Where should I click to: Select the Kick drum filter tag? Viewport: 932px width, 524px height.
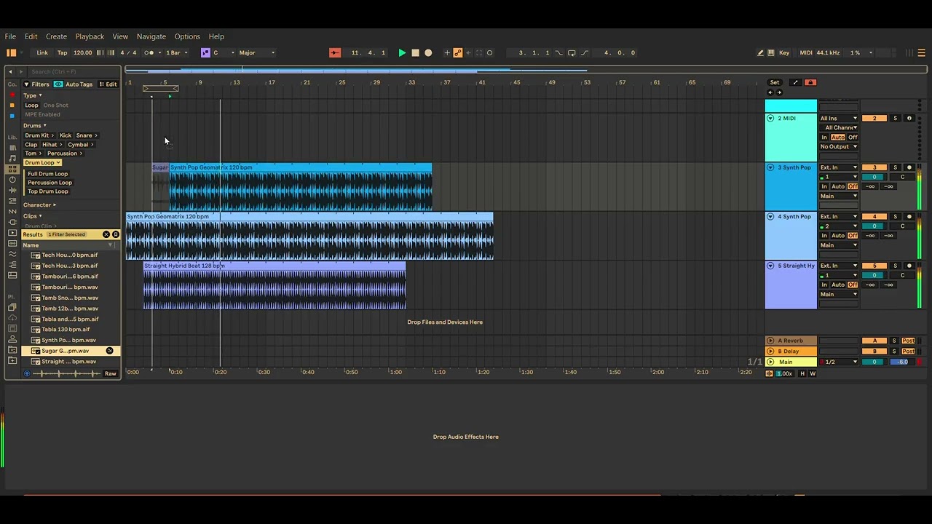coord(66,135)
